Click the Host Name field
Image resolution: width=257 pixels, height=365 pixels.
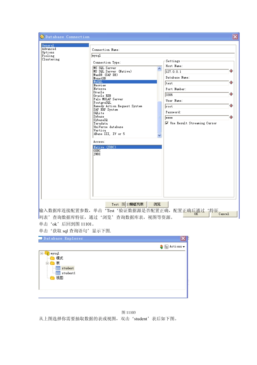tap(197, 72)
